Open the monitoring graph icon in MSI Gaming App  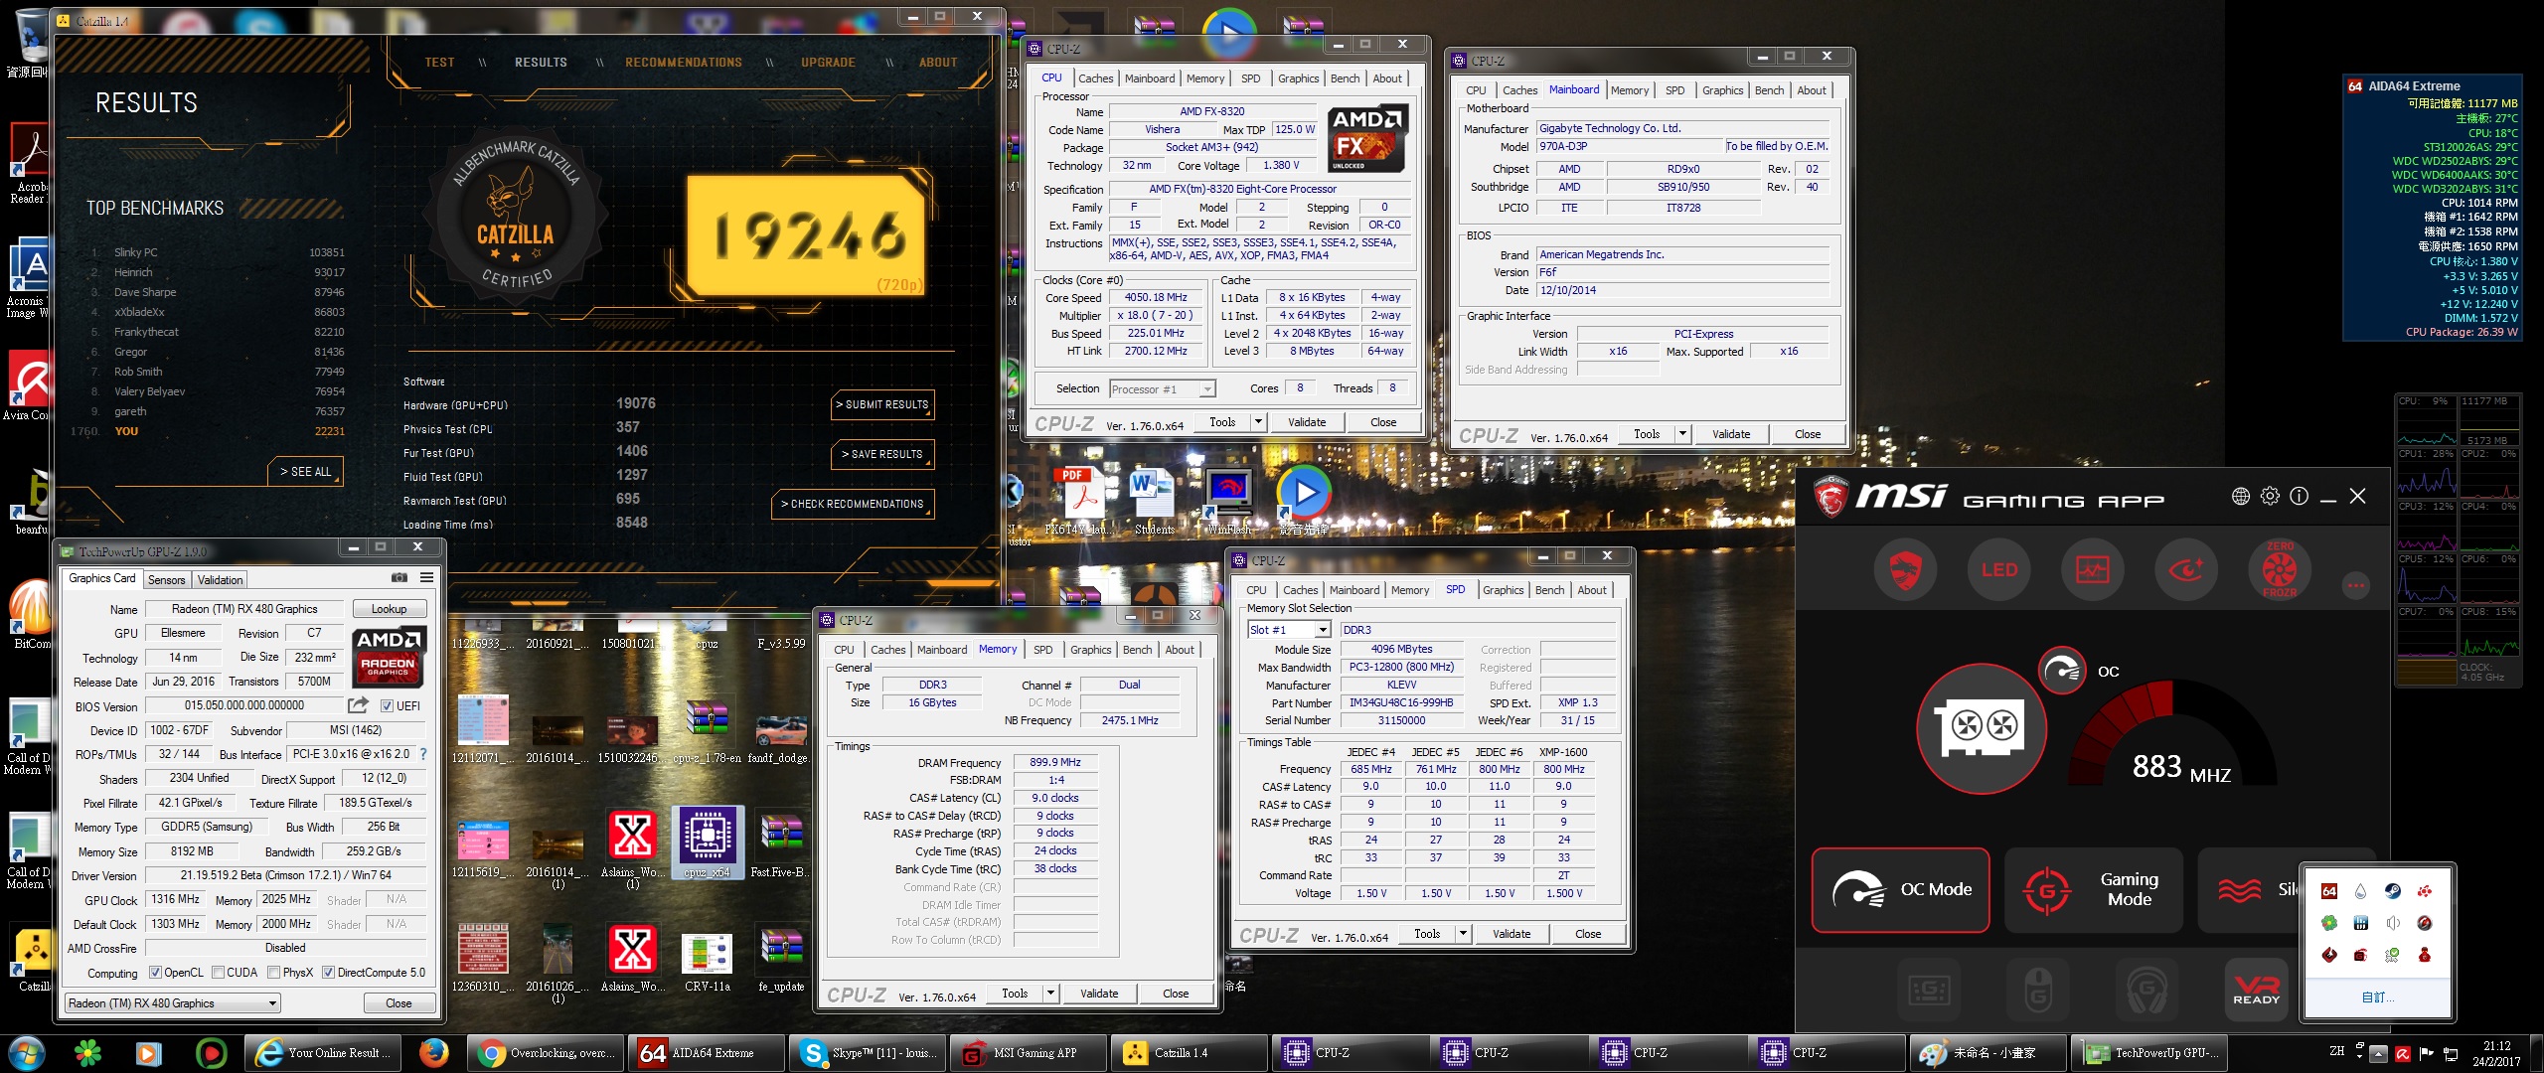[2092, 570]
